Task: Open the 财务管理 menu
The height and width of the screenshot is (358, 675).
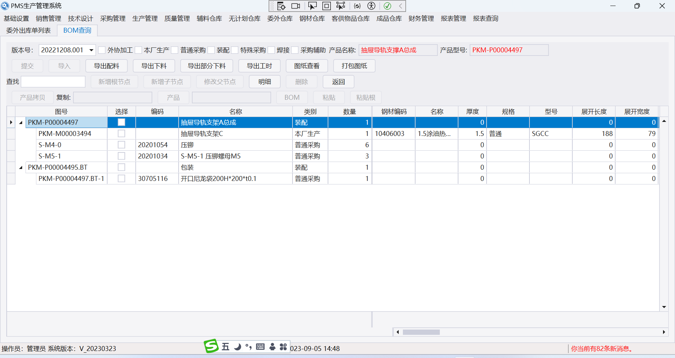Action: tap(421, 19)
